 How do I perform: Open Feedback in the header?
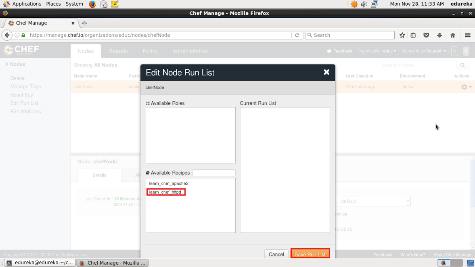[x=339, y=51]
